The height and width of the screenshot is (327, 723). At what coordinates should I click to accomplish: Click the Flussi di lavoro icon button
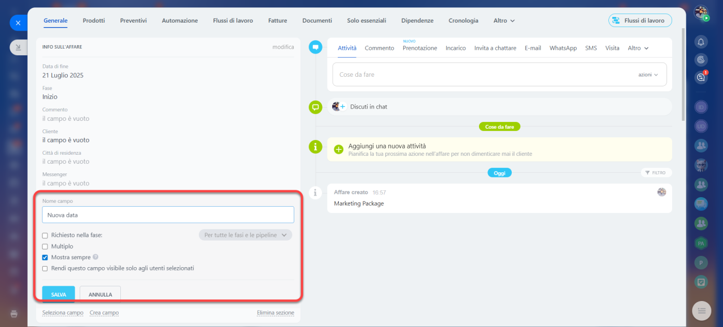point(640,20)
